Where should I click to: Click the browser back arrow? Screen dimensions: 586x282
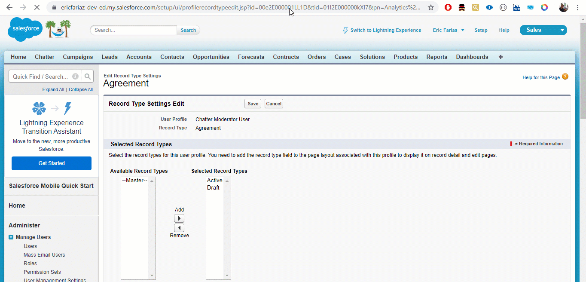point(9,7)
